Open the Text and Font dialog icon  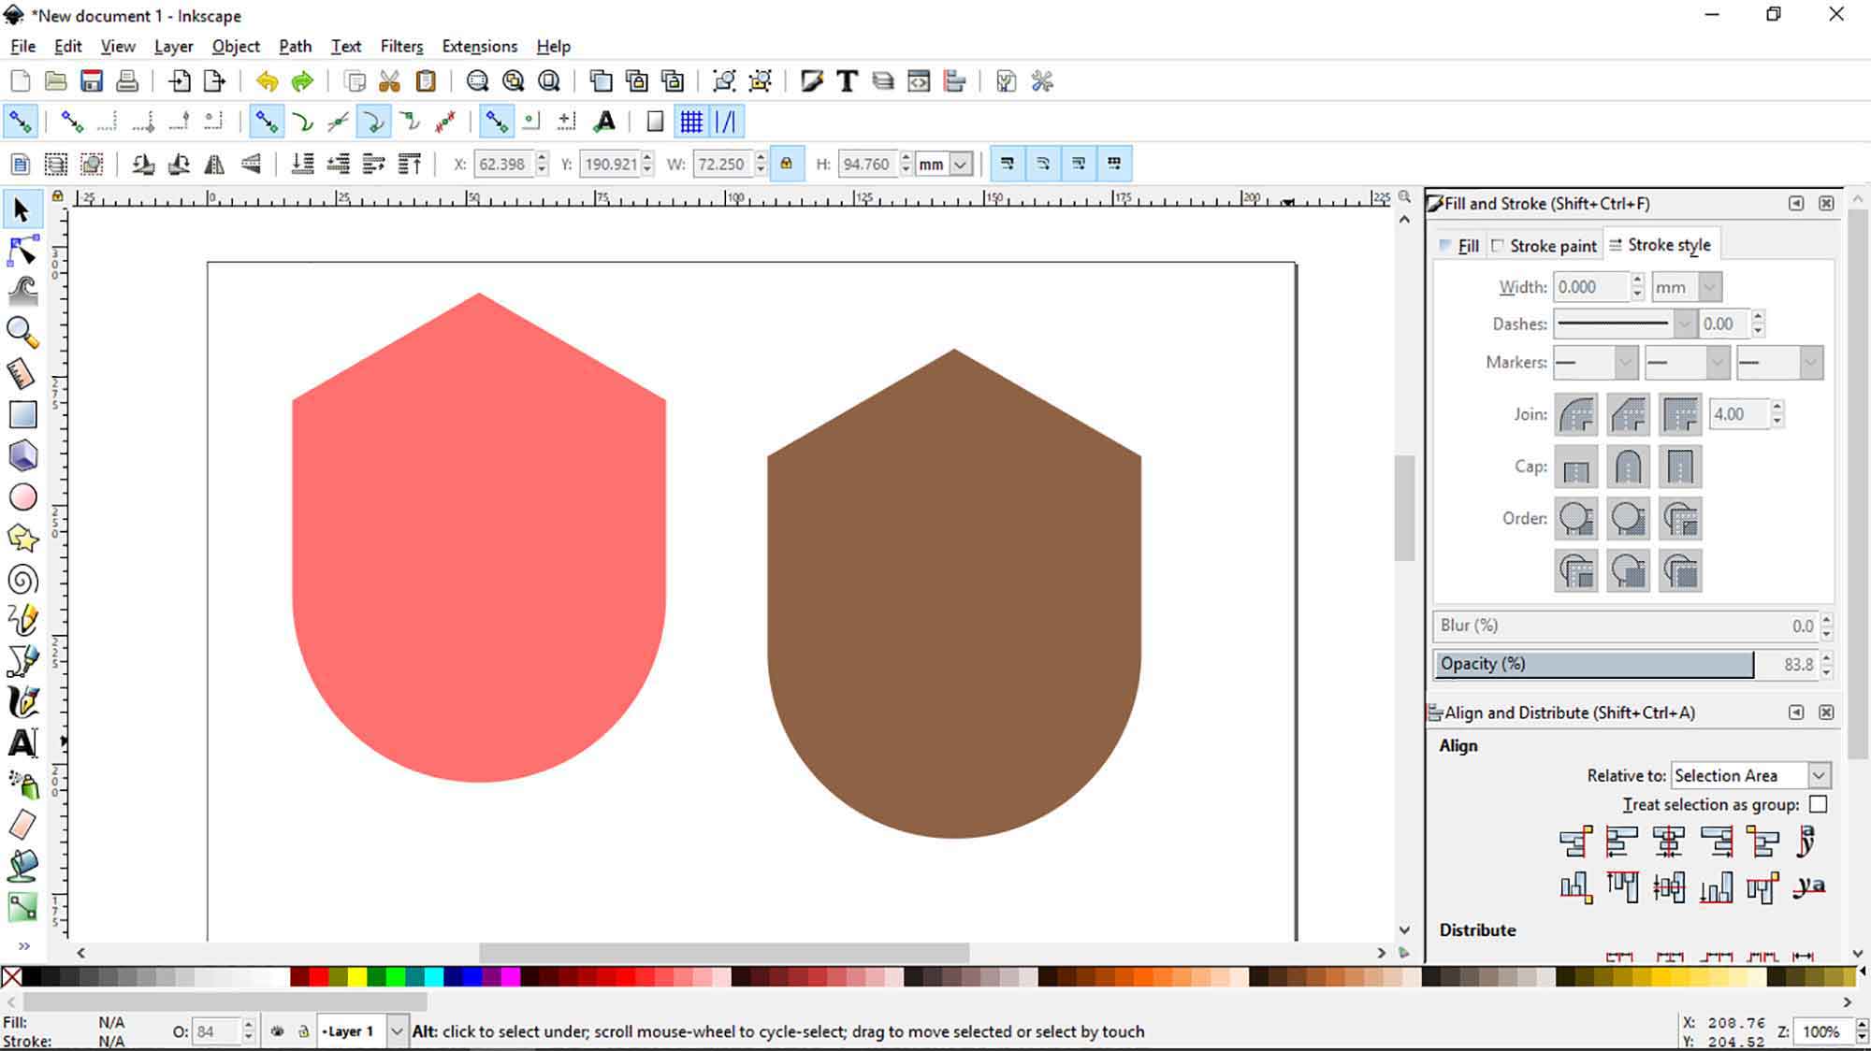(x=847, y=81)
